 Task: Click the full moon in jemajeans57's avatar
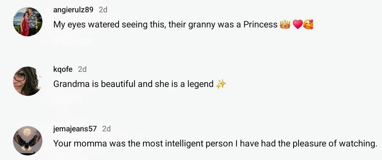[x=27, y=133]
